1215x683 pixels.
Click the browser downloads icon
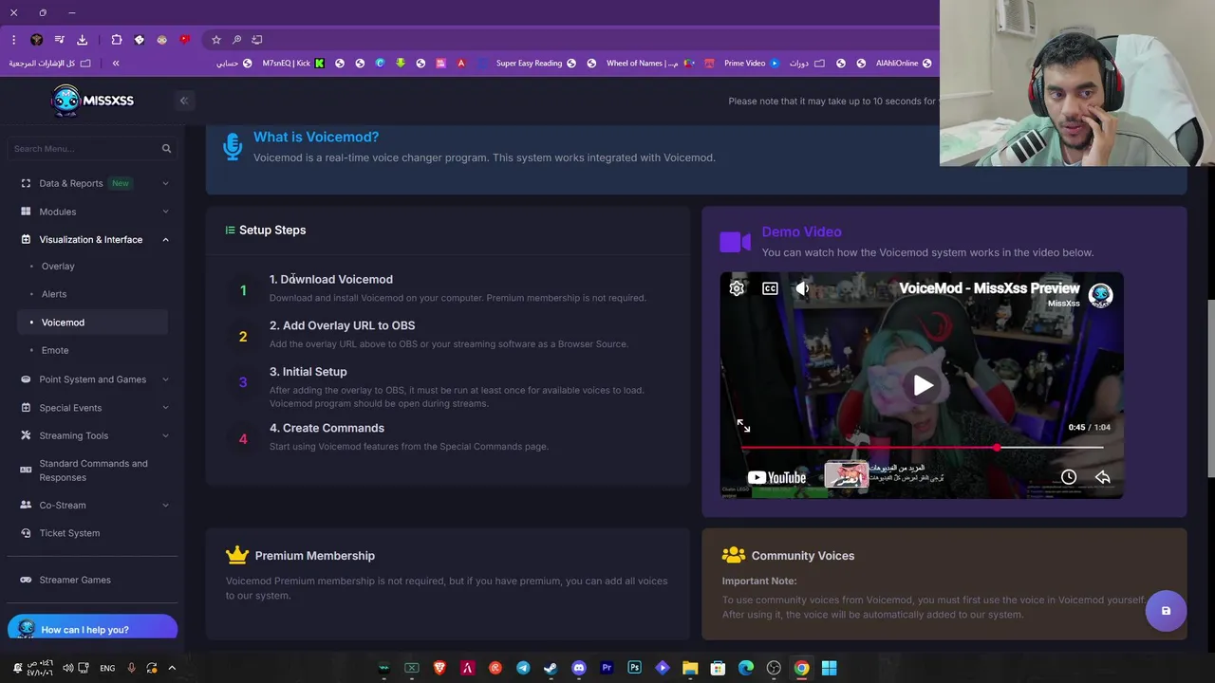(82, 40)
